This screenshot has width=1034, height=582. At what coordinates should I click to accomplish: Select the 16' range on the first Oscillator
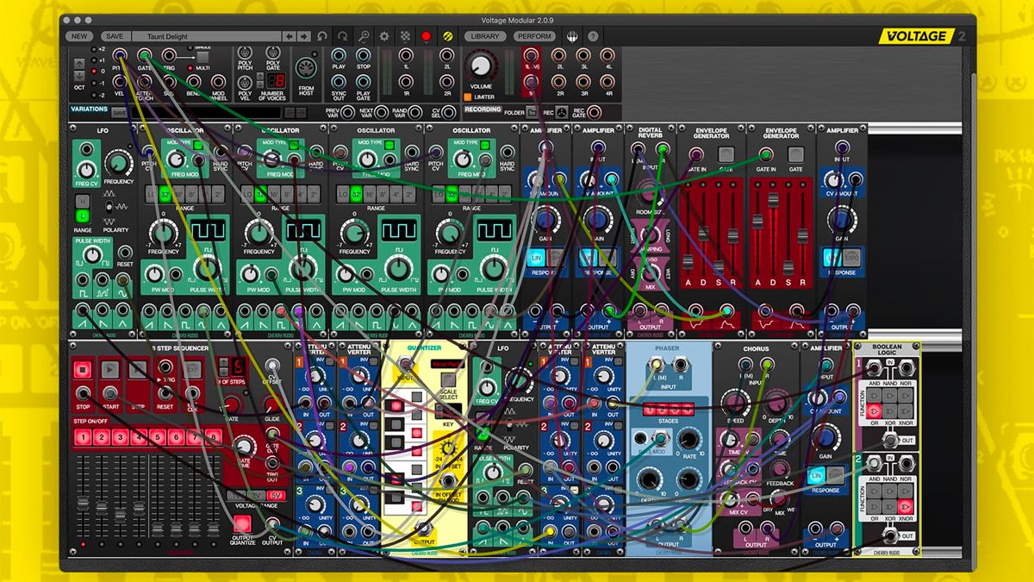click(x=177, y=193)
